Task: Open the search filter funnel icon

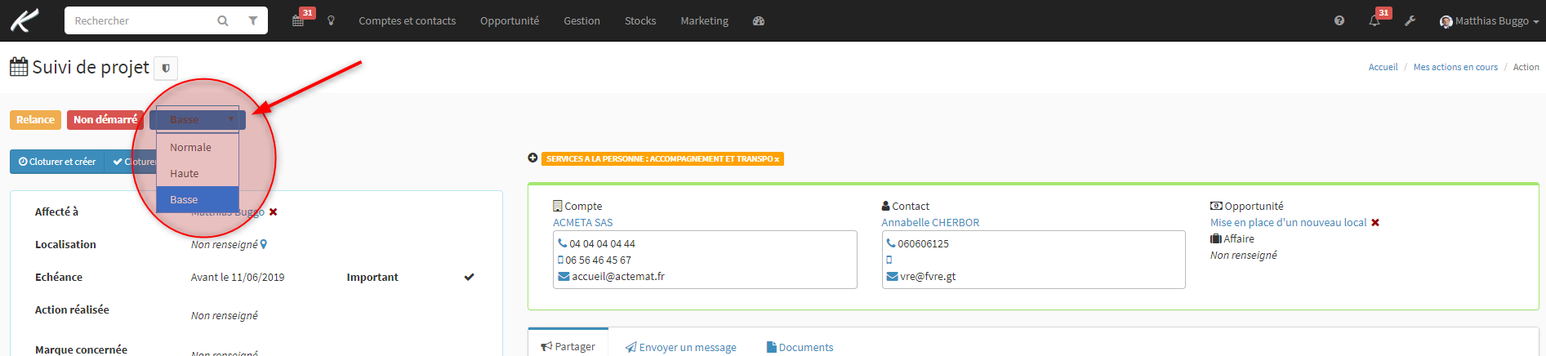Action: click(253, 21)
